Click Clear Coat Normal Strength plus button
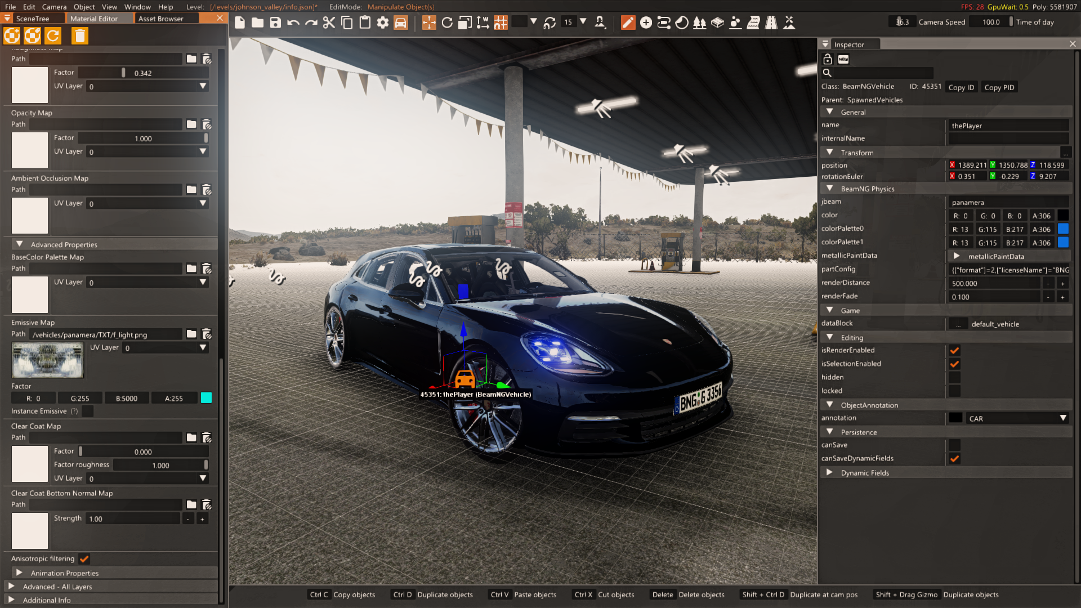This screenshot has height=608, width=1081. point(202,519)
